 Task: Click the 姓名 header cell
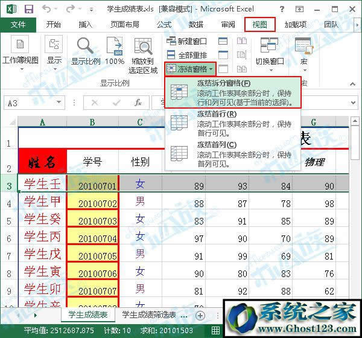42,161
